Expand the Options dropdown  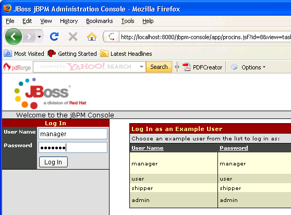point(264,67)
